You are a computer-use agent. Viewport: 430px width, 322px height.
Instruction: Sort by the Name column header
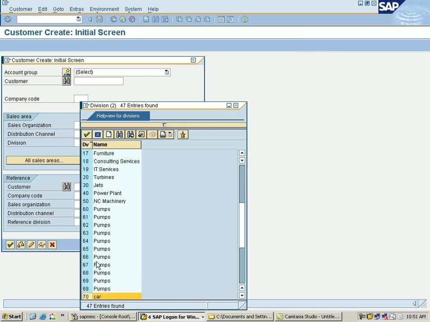116,144
